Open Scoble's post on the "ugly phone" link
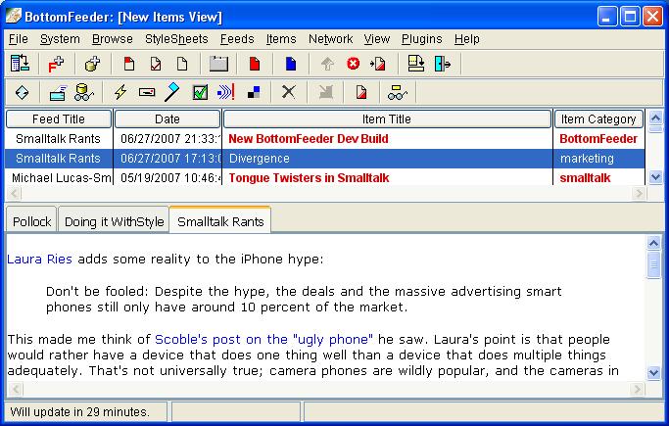Viewport: 669px width, 426px height. (x=263, y=340)
